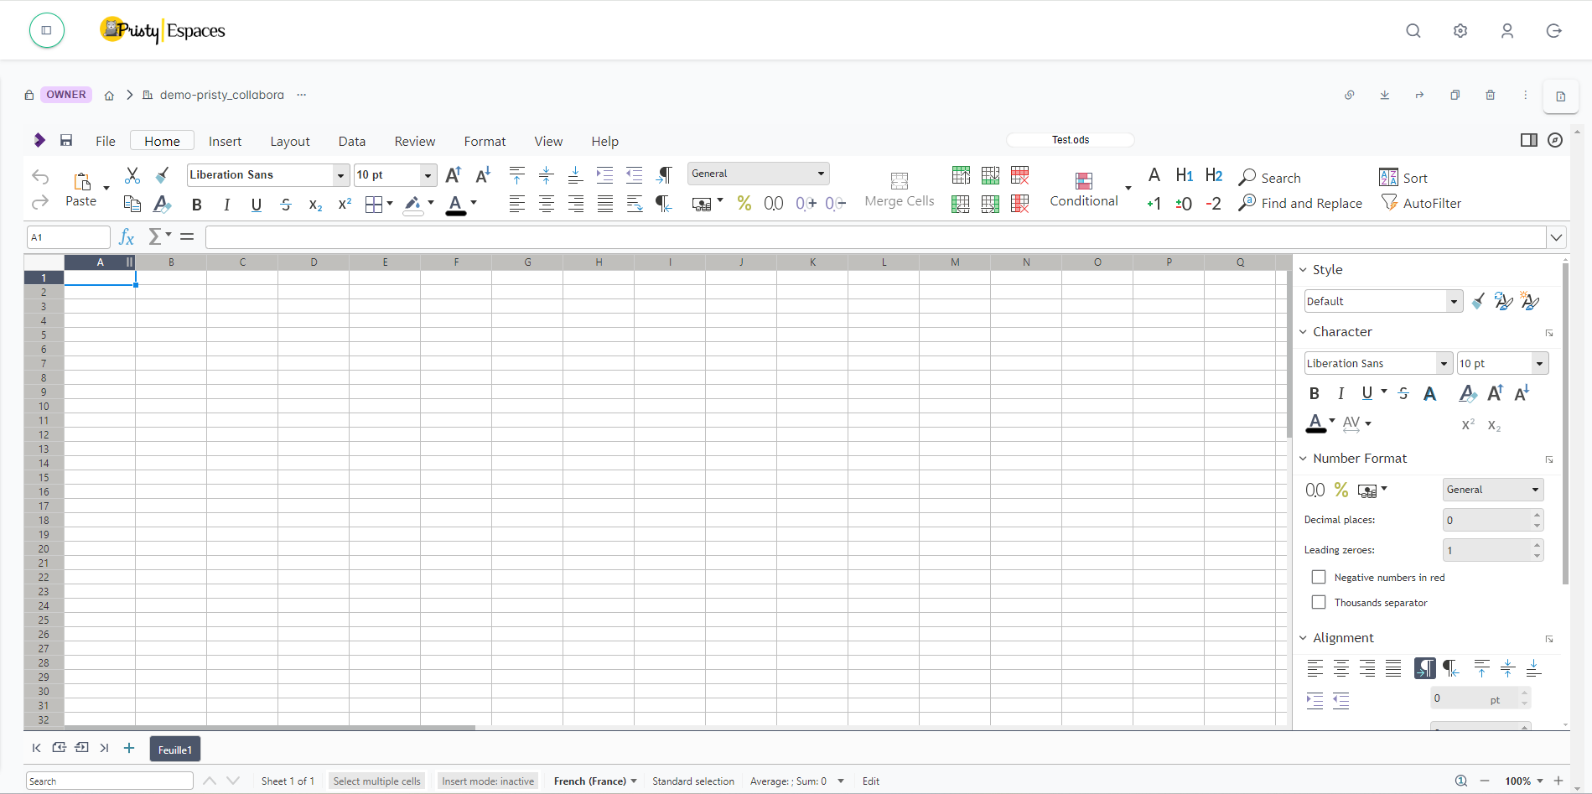Click the Save document icon
The image size is (1592, 794).
(x=66, y=140)
